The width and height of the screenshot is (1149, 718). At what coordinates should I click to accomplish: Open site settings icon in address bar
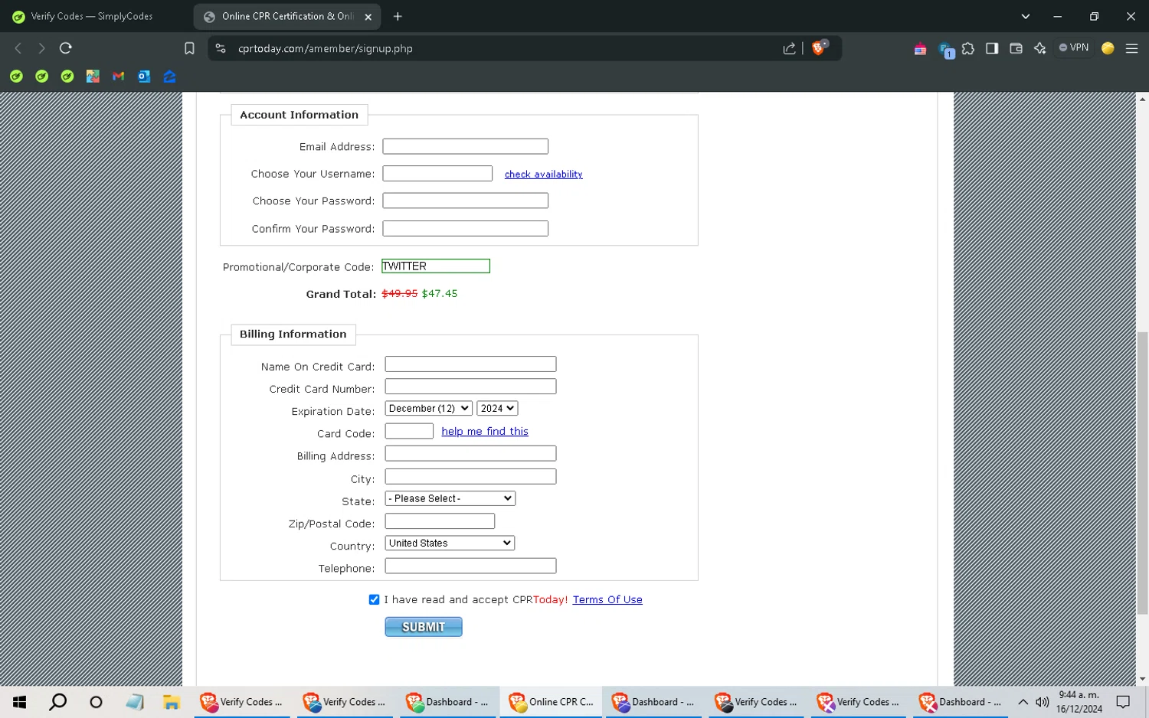(221, 48)
